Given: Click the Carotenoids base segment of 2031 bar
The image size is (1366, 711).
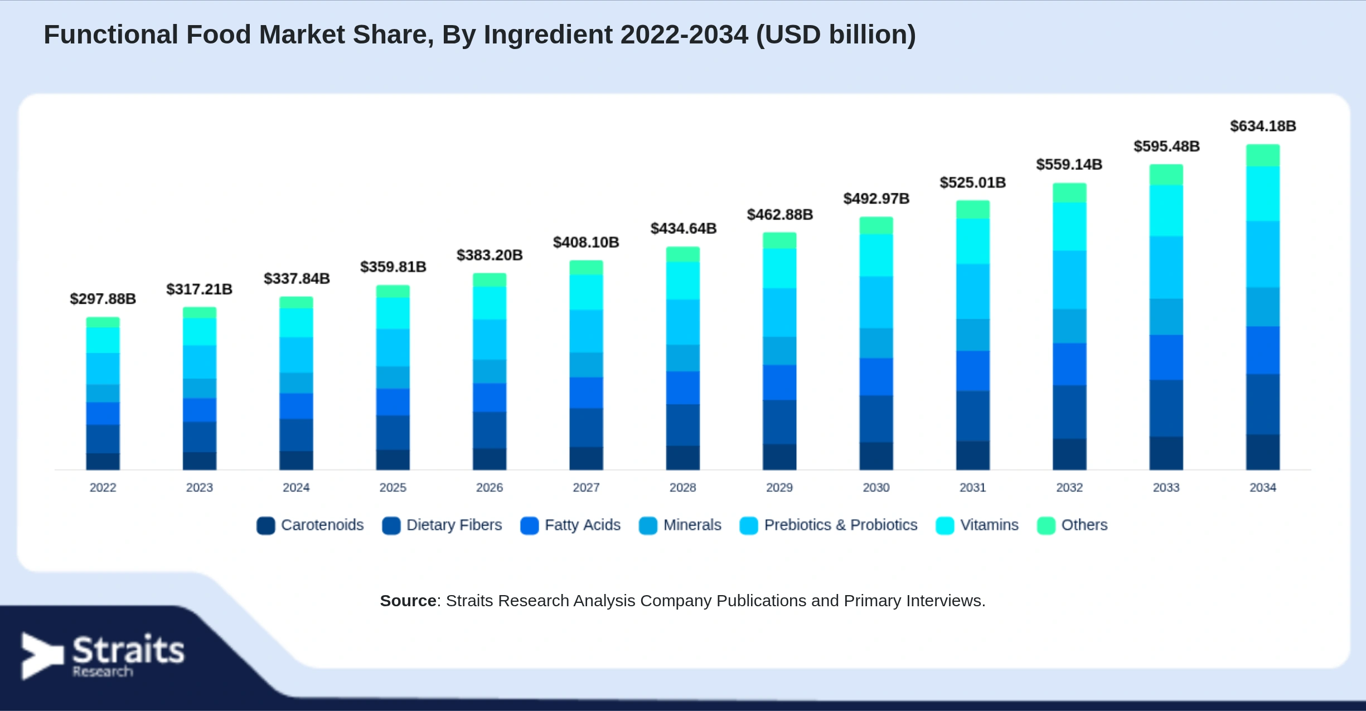Looking at the screenshot, I should [x=973, y=455].
